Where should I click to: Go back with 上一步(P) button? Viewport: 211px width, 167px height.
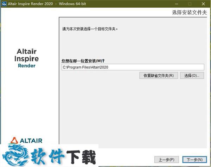pyautogui.click(x=167, y=160)
